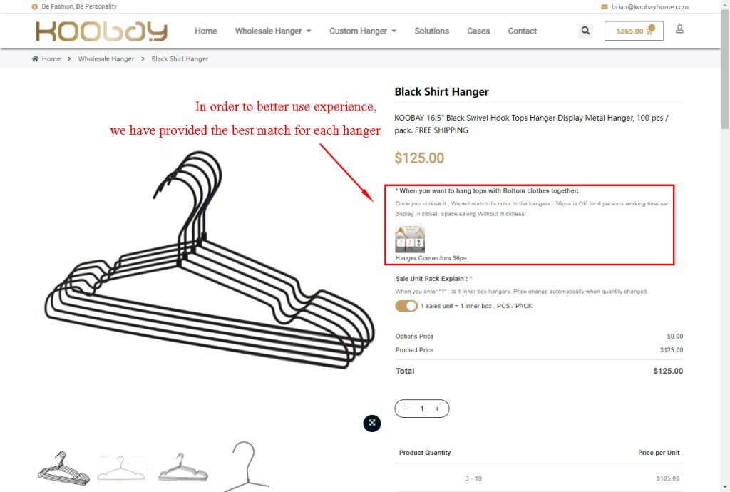Open the Cases menu item
Viewport: 730px width, 492px height.
478,31
